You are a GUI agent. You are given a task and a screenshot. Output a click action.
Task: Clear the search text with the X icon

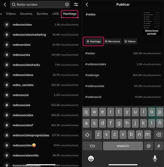[67, 4]
